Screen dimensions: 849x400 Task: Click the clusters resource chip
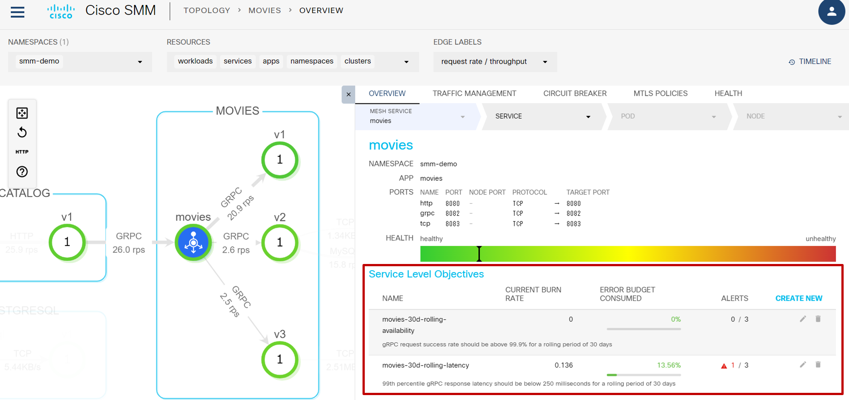[x=358, y=61]
